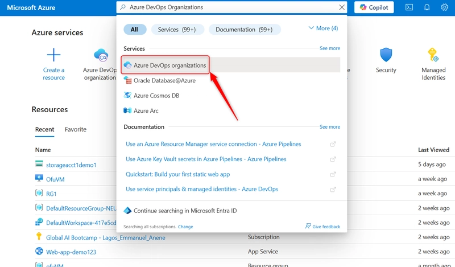
Task: Open Quickstart: Build your first static web app
Action: (177, 174)
